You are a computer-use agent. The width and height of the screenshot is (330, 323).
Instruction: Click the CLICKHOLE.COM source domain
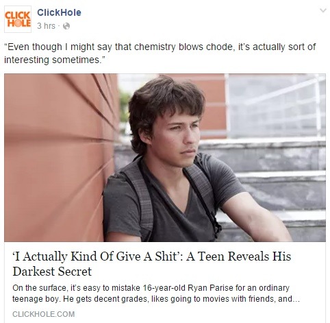(x=43, y=314)
